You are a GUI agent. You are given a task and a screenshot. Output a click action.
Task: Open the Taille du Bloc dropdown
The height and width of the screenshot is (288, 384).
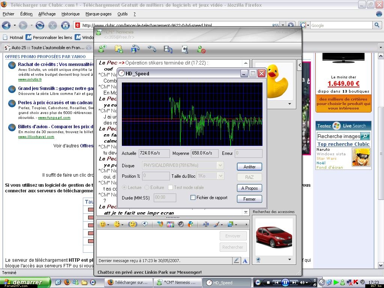220,176
